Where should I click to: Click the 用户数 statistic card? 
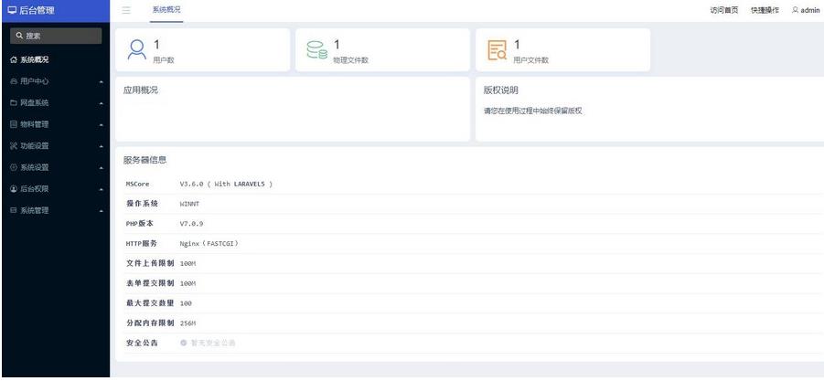[x=202, y=50]
